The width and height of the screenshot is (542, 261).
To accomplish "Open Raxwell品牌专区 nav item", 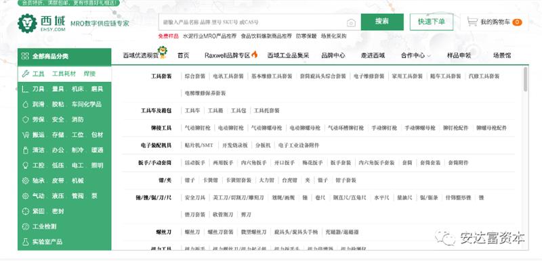I will (x=227, y=55).
